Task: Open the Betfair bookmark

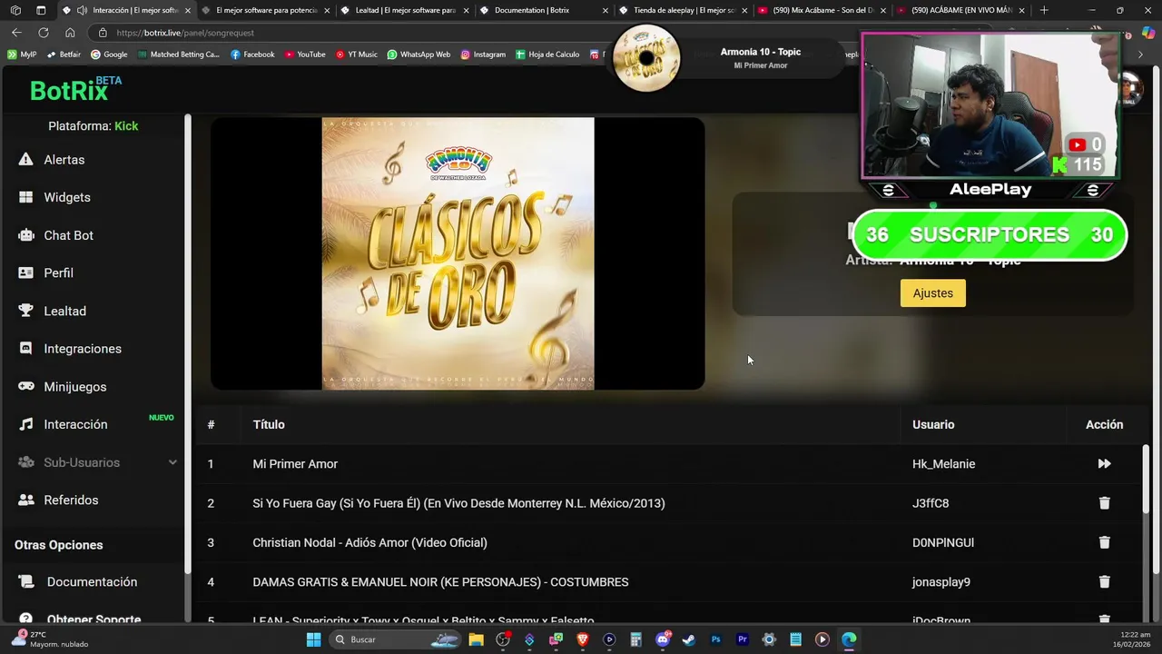Action: coord(64,54)
